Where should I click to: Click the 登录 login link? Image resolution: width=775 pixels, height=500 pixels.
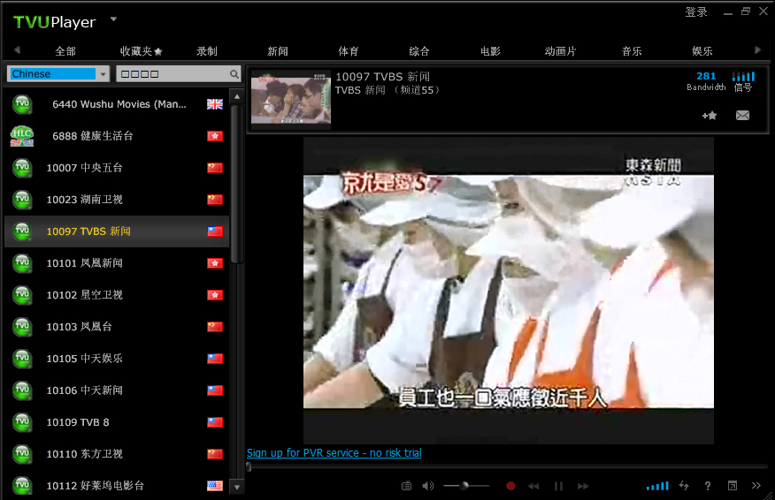pyautogui.click(x=696, y=11)
